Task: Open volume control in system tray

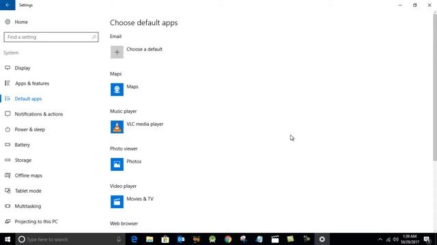Action: (x=395, y=239)
